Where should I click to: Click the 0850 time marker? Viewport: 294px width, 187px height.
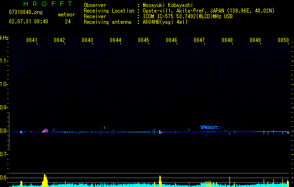(283, 40)
